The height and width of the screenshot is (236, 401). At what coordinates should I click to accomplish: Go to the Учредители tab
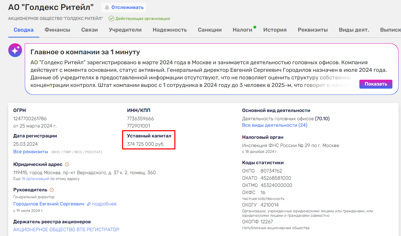125,30
